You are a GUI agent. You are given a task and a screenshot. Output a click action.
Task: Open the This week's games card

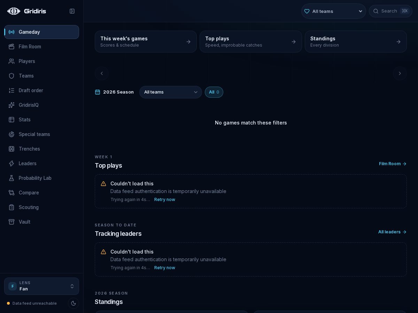pyautogui.click(x=146, y=42)
